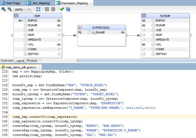Click the zoom in magnifier icon
The height and width of the screenshot is (138, 196).
point(3,9)
